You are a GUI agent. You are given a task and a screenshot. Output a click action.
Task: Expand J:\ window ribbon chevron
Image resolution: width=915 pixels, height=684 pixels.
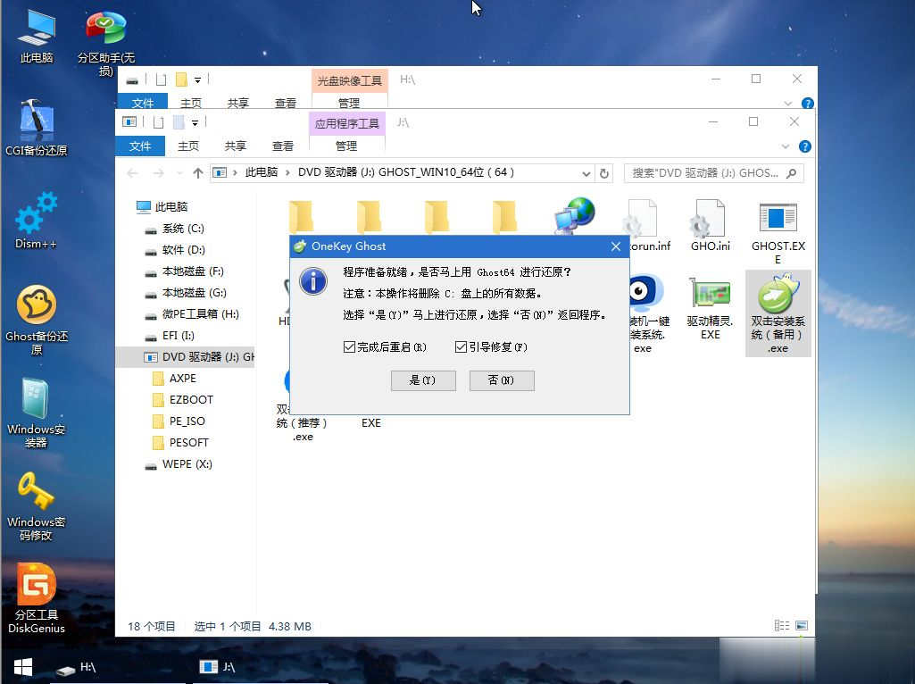click(786, 146)
